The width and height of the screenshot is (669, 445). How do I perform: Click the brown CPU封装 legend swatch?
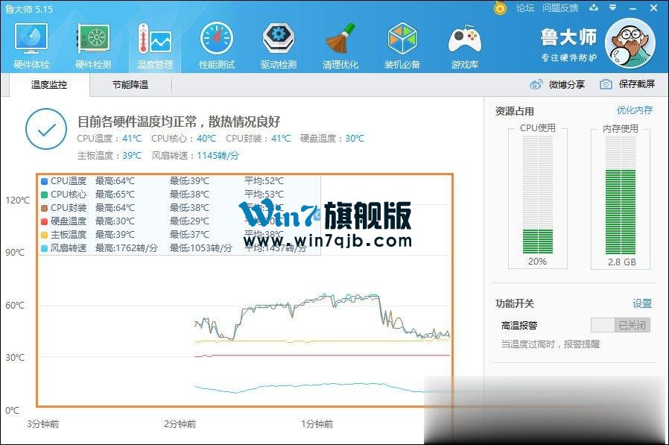(x=44, y=208)
